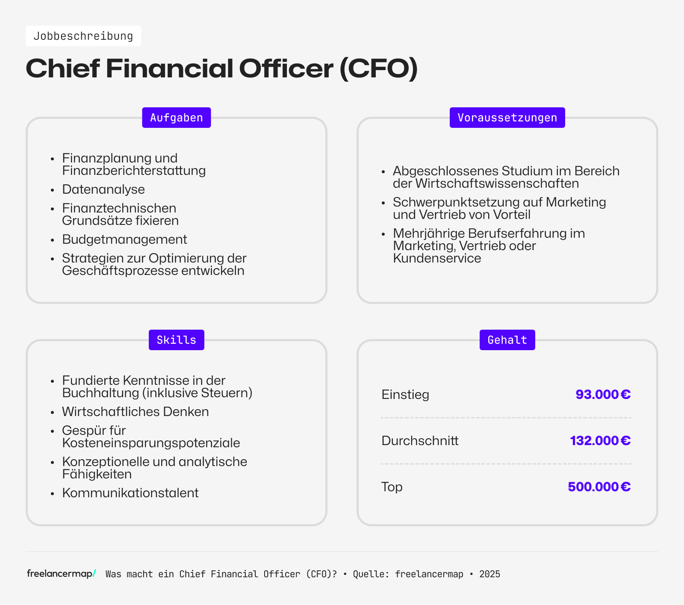Click the Durchschnitt salary value 132.000 €

[600, 440]
